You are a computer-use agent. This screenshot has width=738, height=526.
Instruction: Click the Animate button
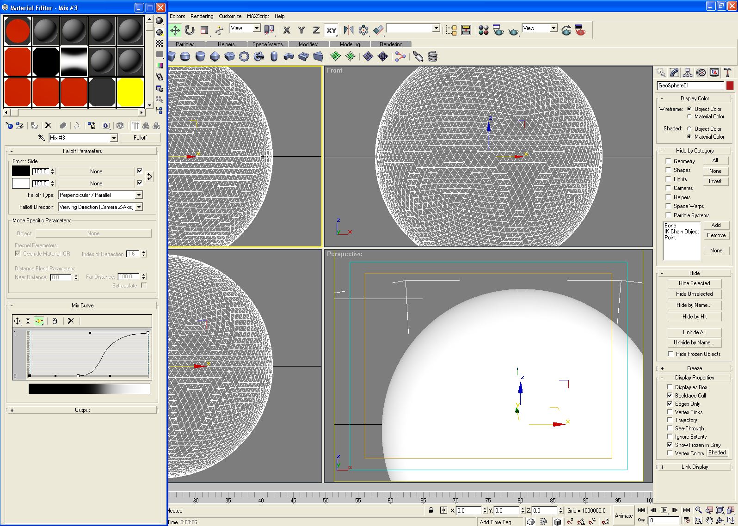pos(623,516)
